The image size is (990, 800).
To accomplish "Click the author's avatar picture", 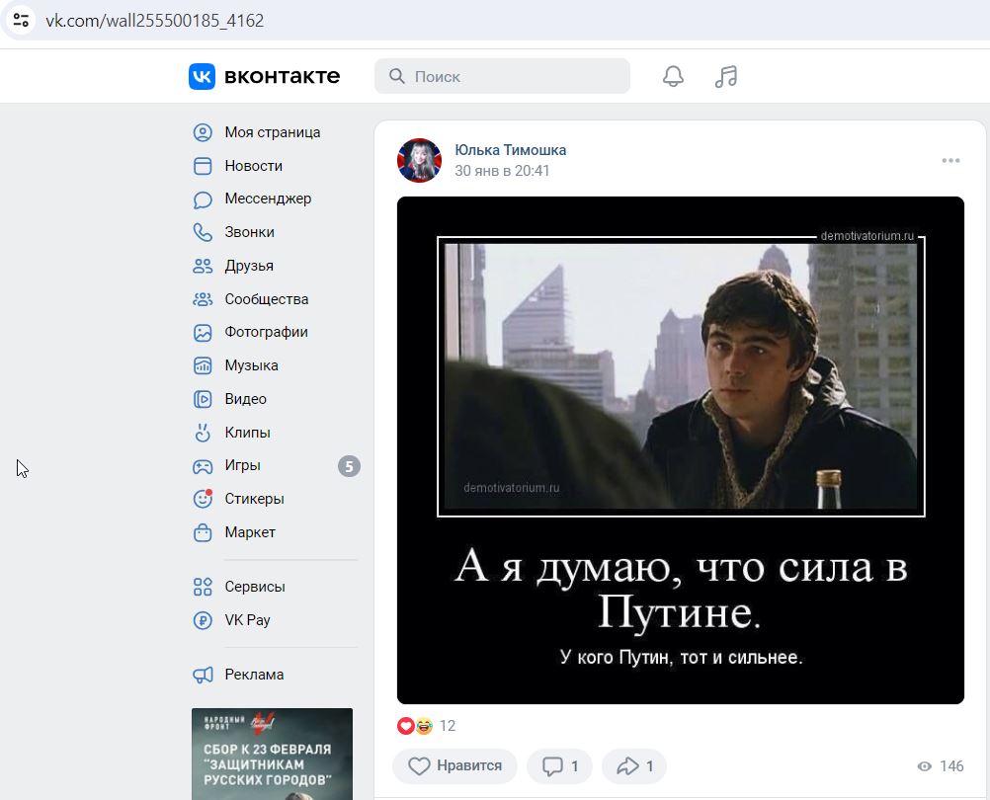I will (x=419, y=160).
